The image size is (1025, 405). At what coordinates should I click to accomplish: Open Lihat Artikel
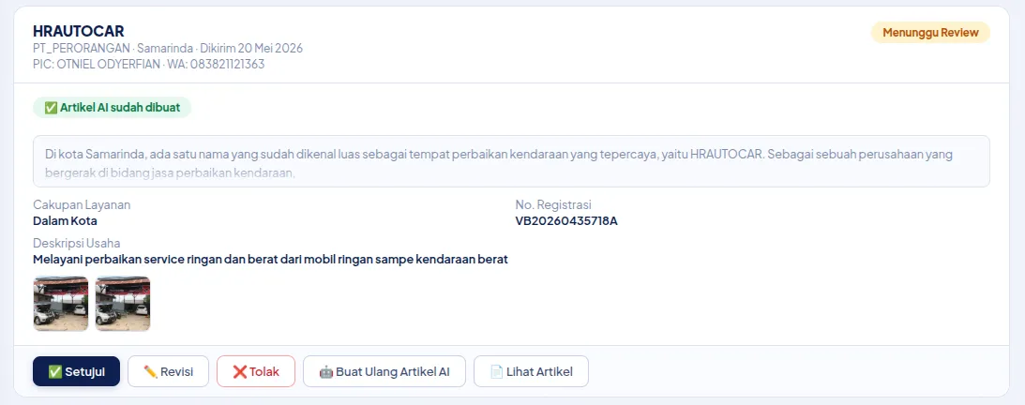pos(531,371)
